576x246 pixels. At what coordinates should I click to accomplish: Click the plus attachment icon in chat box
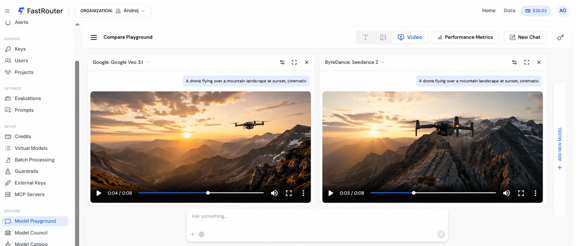[193, 234]
